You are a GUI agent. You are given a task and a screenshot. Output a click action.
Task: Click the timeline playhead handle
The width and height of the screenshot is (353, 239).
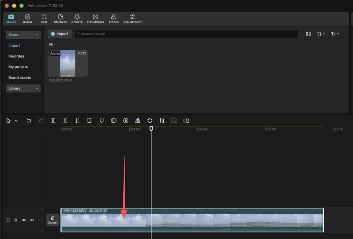coord(151,128)
